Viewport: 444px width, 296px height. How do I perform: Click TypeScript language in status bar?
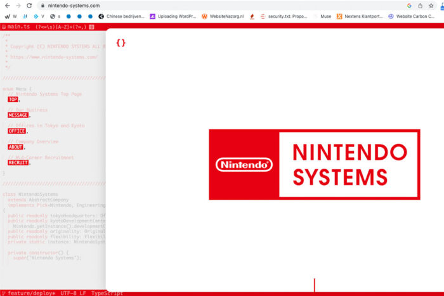(x=107, y=293)
